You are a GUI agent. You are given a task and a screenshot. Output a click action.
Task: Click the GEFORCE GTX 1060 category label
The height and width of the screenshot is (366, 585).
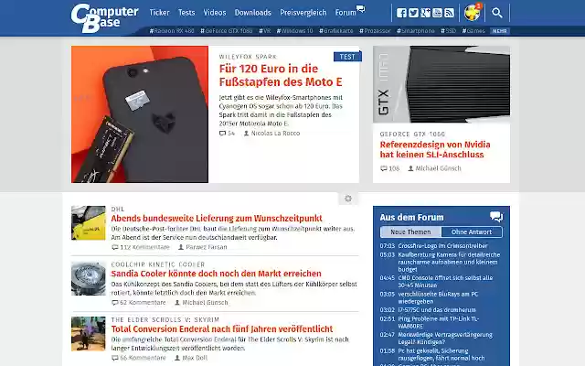[x=412, y=135]
